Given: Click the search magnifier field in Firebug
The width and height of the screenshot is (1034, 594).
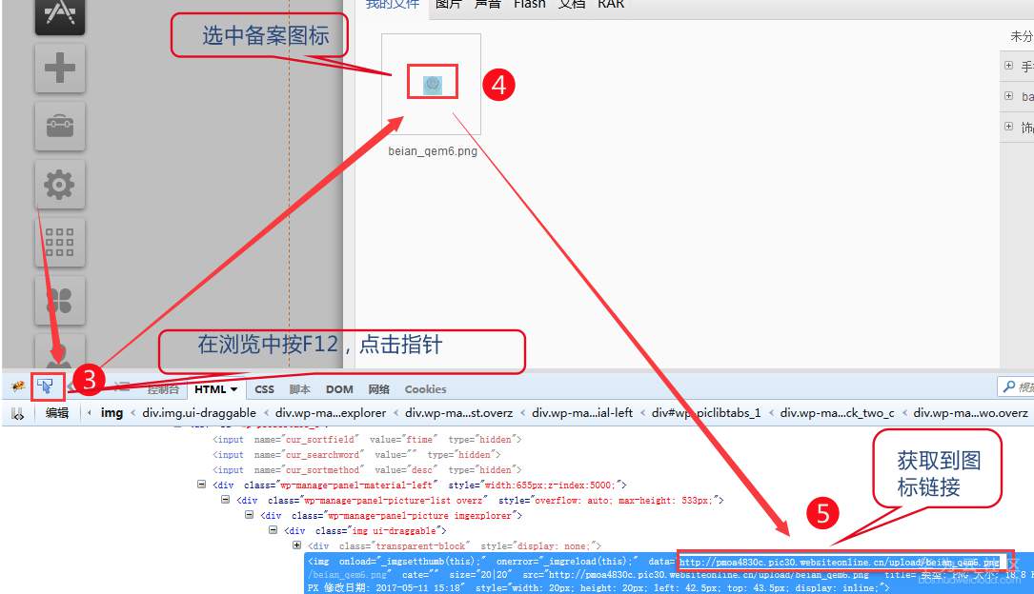Looking at the screenshot, I should [1016, 387].
